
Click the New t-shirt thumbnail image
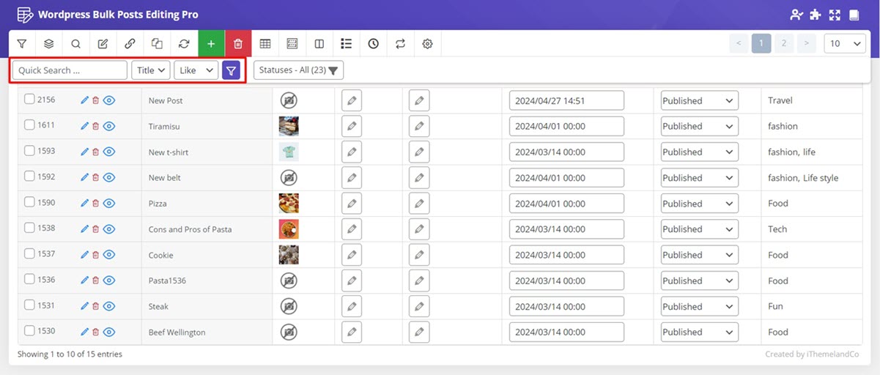(289, 152)
